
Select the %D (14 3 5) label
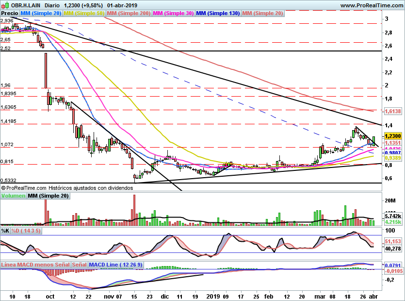tap(26, 231)
